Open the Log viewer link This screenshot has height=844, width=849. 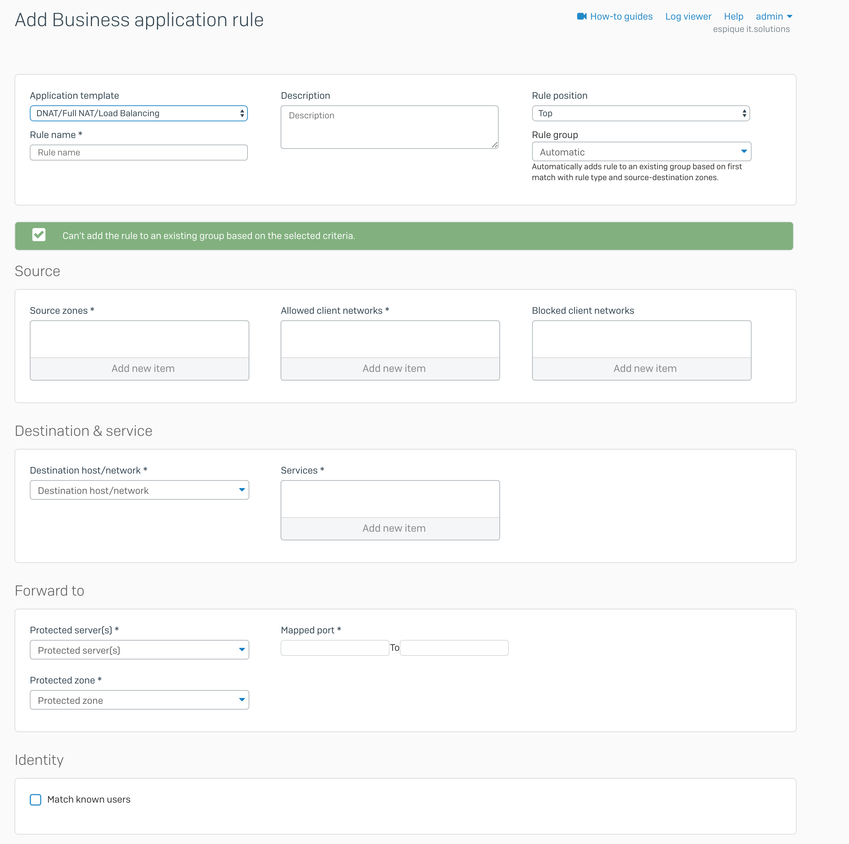688,17
